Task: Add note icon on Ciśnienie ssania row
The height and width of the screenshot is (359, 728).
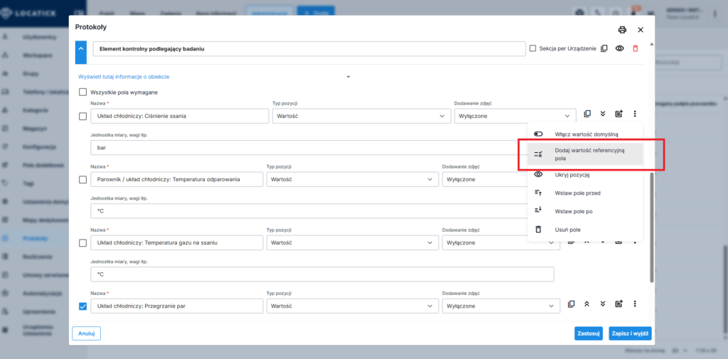Action: [x=619, y=114]
